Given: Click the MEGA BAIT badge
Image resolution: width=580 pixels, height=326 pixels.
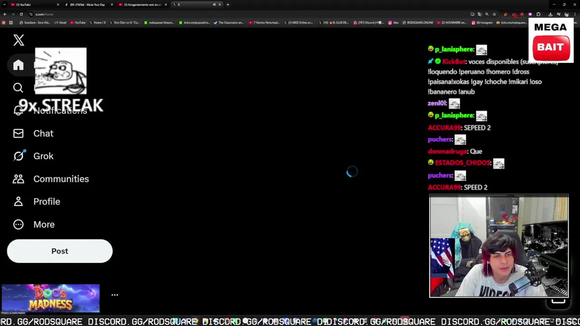Looking at the screenshot, I should [551, 40].
